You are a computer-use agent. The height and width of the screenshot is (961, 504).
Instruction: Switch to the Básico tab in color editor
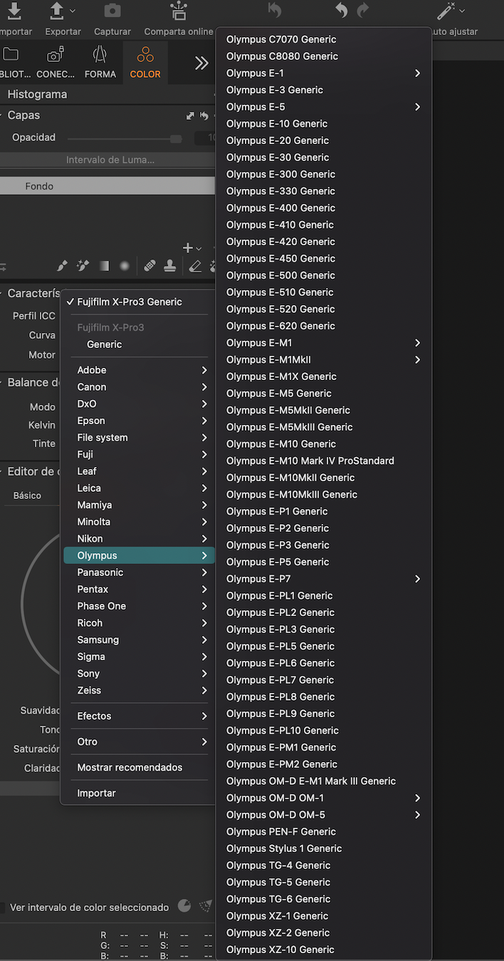click(27, 495)
